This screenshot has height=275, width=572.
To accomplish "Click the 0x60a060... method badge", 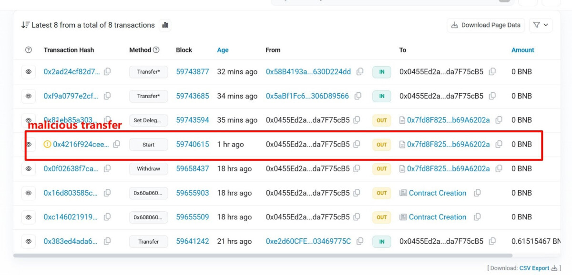I will [x=149, y=193].
